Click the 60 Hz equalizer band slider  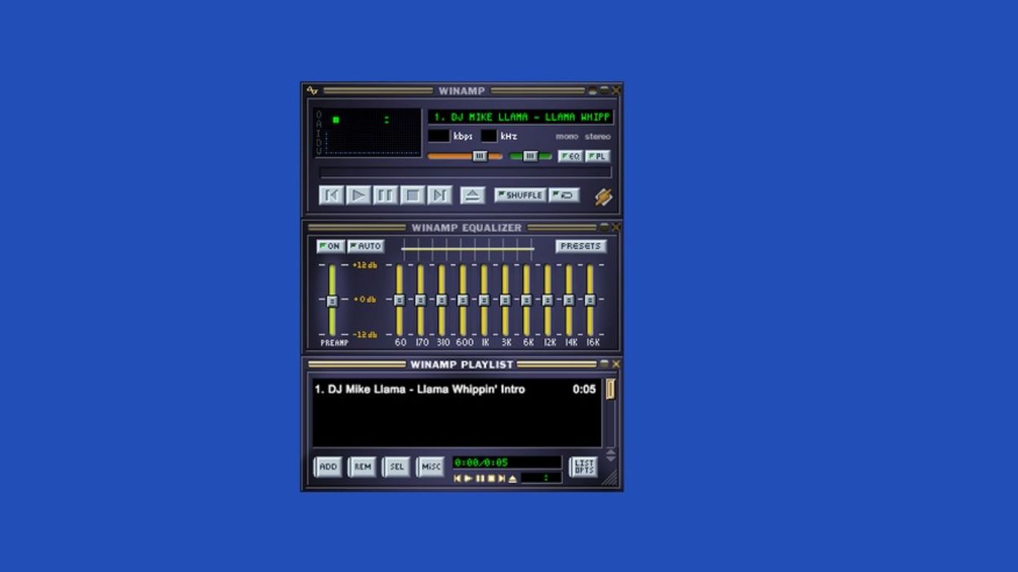point(399,300)
